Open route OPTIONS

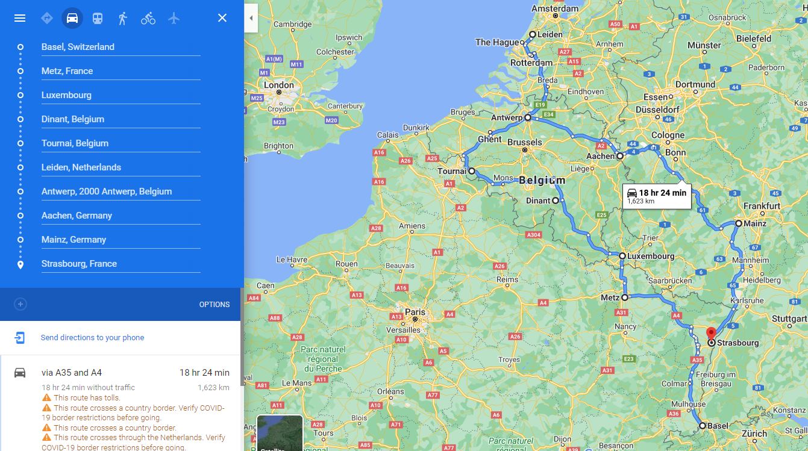tap(214, 305)
